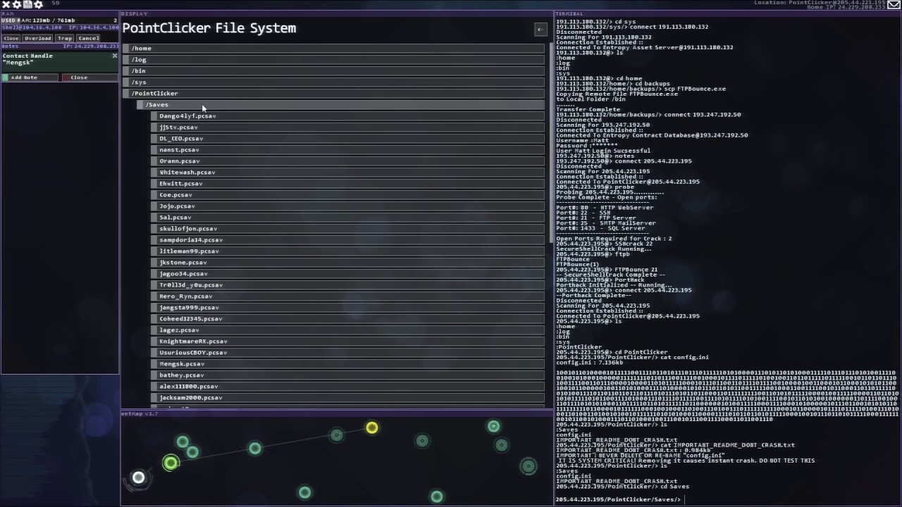This screenshot has width=902, height=507.
Task: Open file KnightmareRK.pcsav
Action: (347, 342)
